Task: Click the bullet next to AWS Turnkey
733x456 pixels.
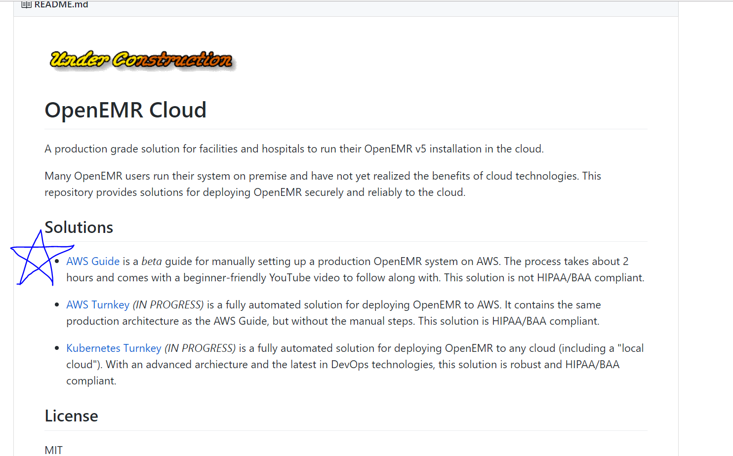Action: [x=57, y=304]
